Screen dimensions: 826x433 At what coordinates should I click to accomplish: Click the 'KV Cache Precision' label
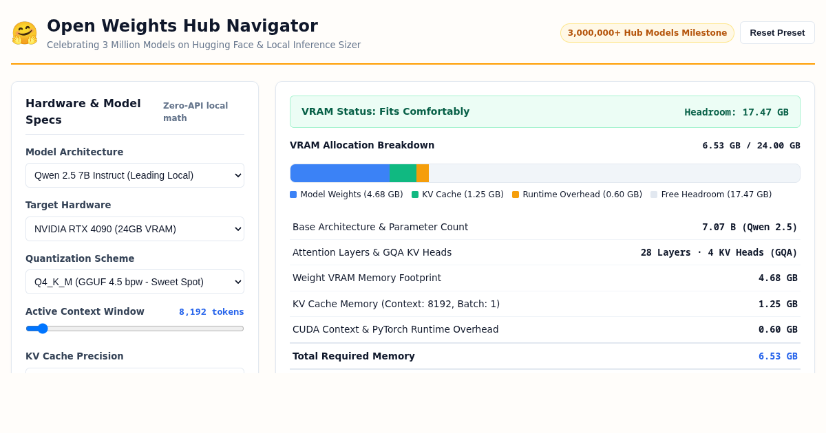pos(74,356)
